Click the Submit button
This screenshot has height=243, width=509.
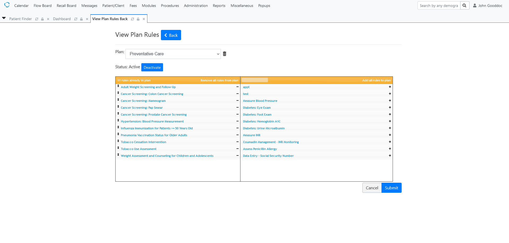(x=391, y=188)
